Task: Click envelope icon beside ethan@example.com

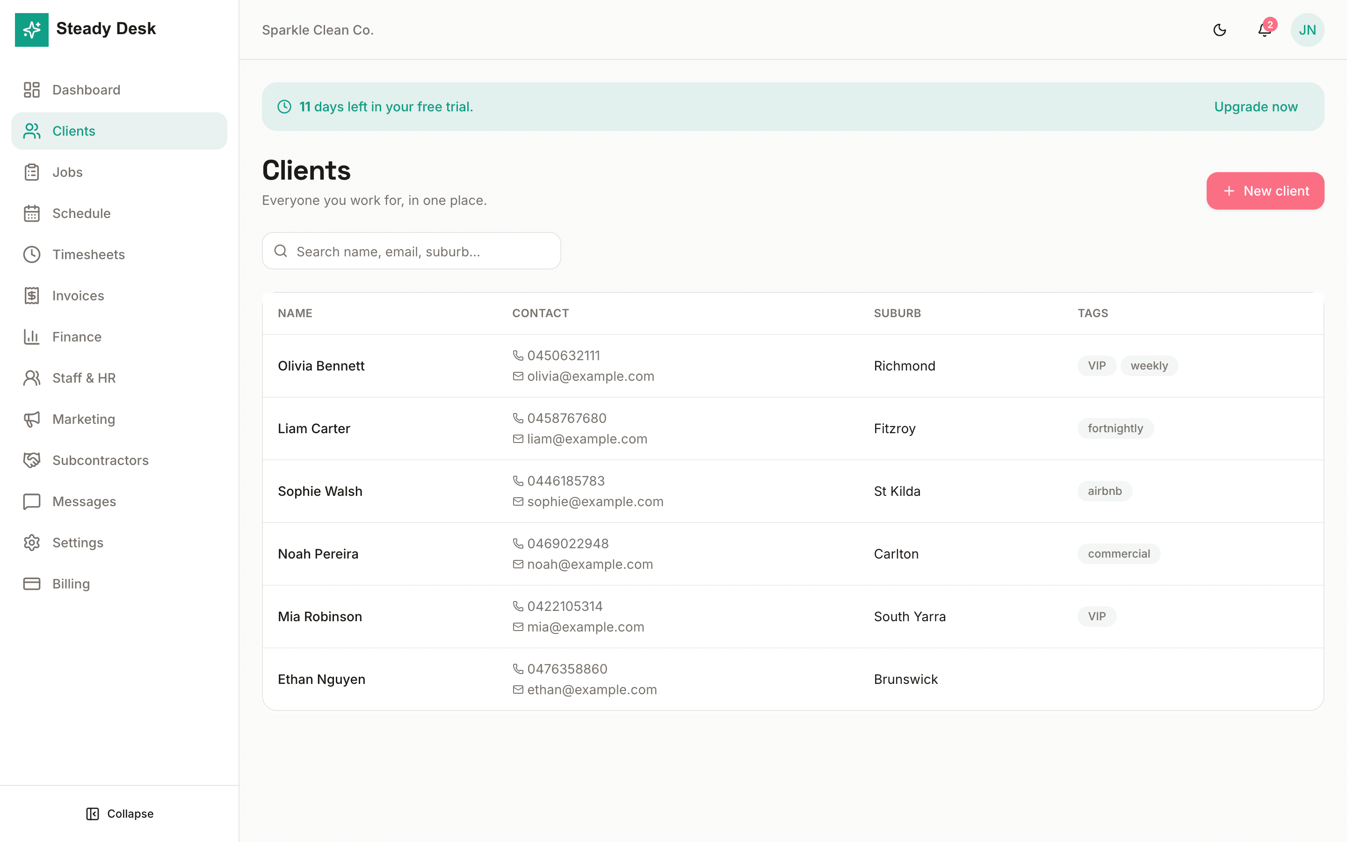Action: tap(518, 690)
